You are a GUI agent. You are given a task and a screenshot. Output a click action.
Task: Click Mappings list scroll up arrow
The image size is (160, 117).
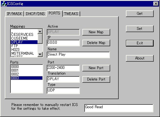(x=40, y=31)
